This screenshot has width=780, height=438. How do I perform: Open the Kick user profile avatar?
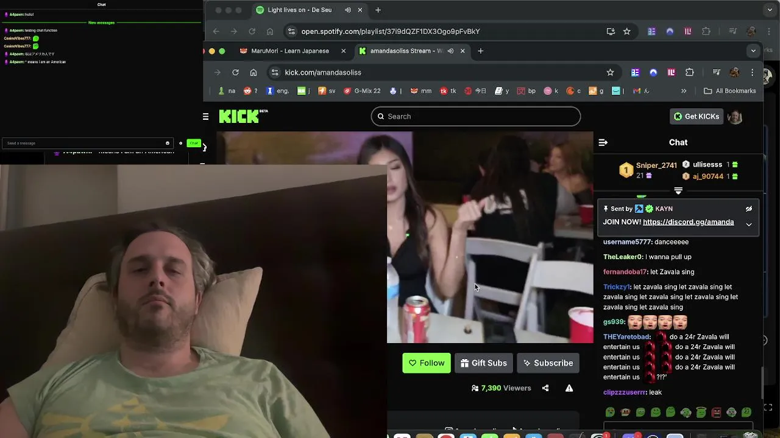(x=735, y=116)
